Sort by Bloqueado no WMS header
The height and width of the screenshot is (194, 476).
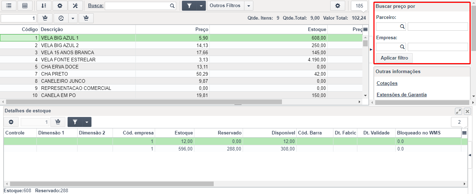tap(428, 133)
